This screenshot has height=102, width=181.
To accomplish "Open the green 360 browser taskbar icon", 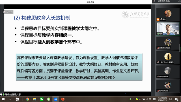I will (x=49, y=99).
